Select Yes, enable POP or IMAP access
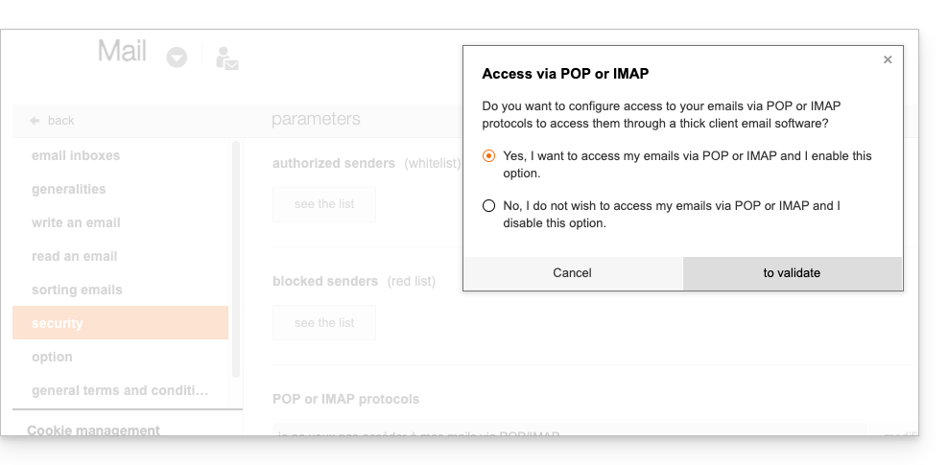948x465 pixels. click(x=489, y=155)
